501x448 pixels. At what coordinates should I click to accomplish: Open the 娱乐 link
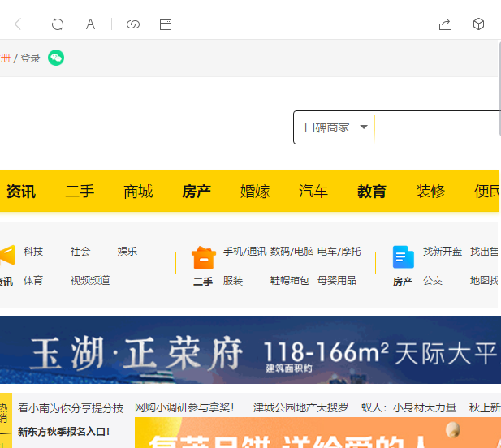click(x=127, y=252)
